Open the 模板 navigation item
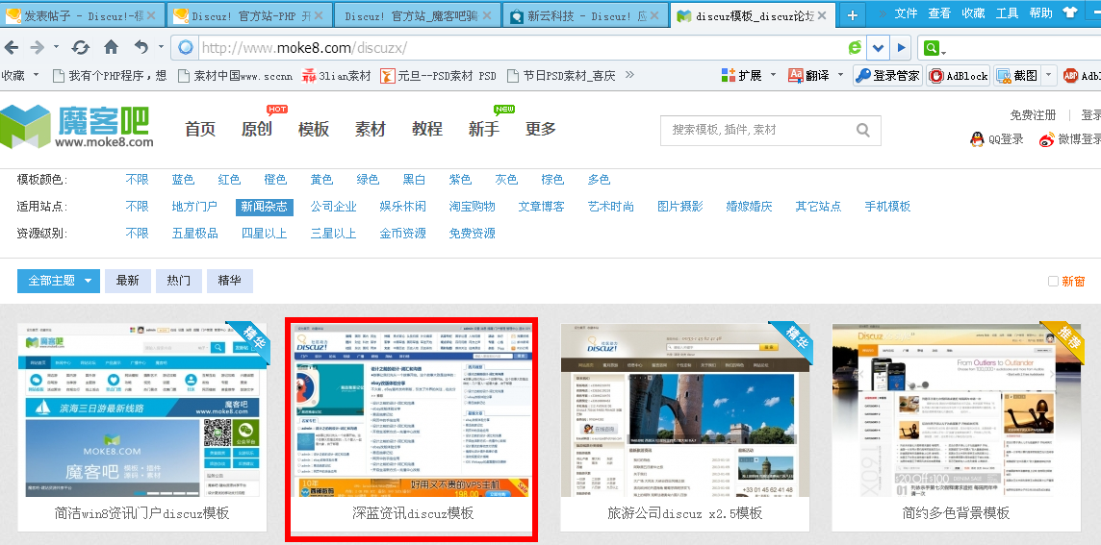 click(x=313, y=129)
